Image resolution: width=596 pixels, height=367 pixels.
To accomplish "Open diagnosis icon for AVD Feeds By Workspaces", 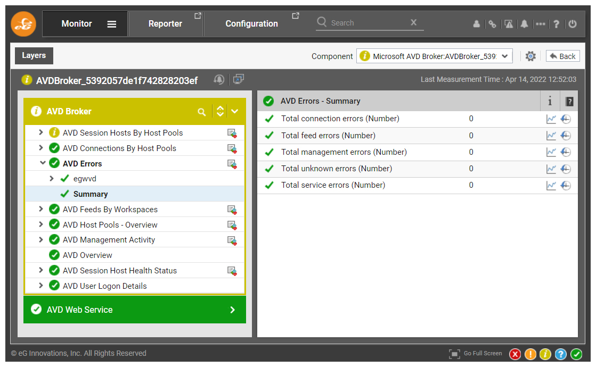I will 232,210.
